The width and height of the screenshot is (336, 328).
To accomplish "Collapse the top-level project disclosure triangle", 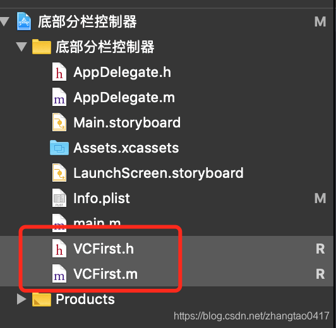I will (x=4, y=21).
